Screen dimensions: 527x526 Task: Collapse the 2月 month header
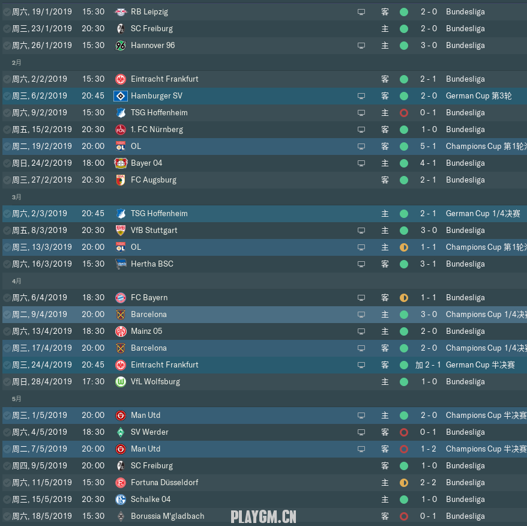coord(16,62)
